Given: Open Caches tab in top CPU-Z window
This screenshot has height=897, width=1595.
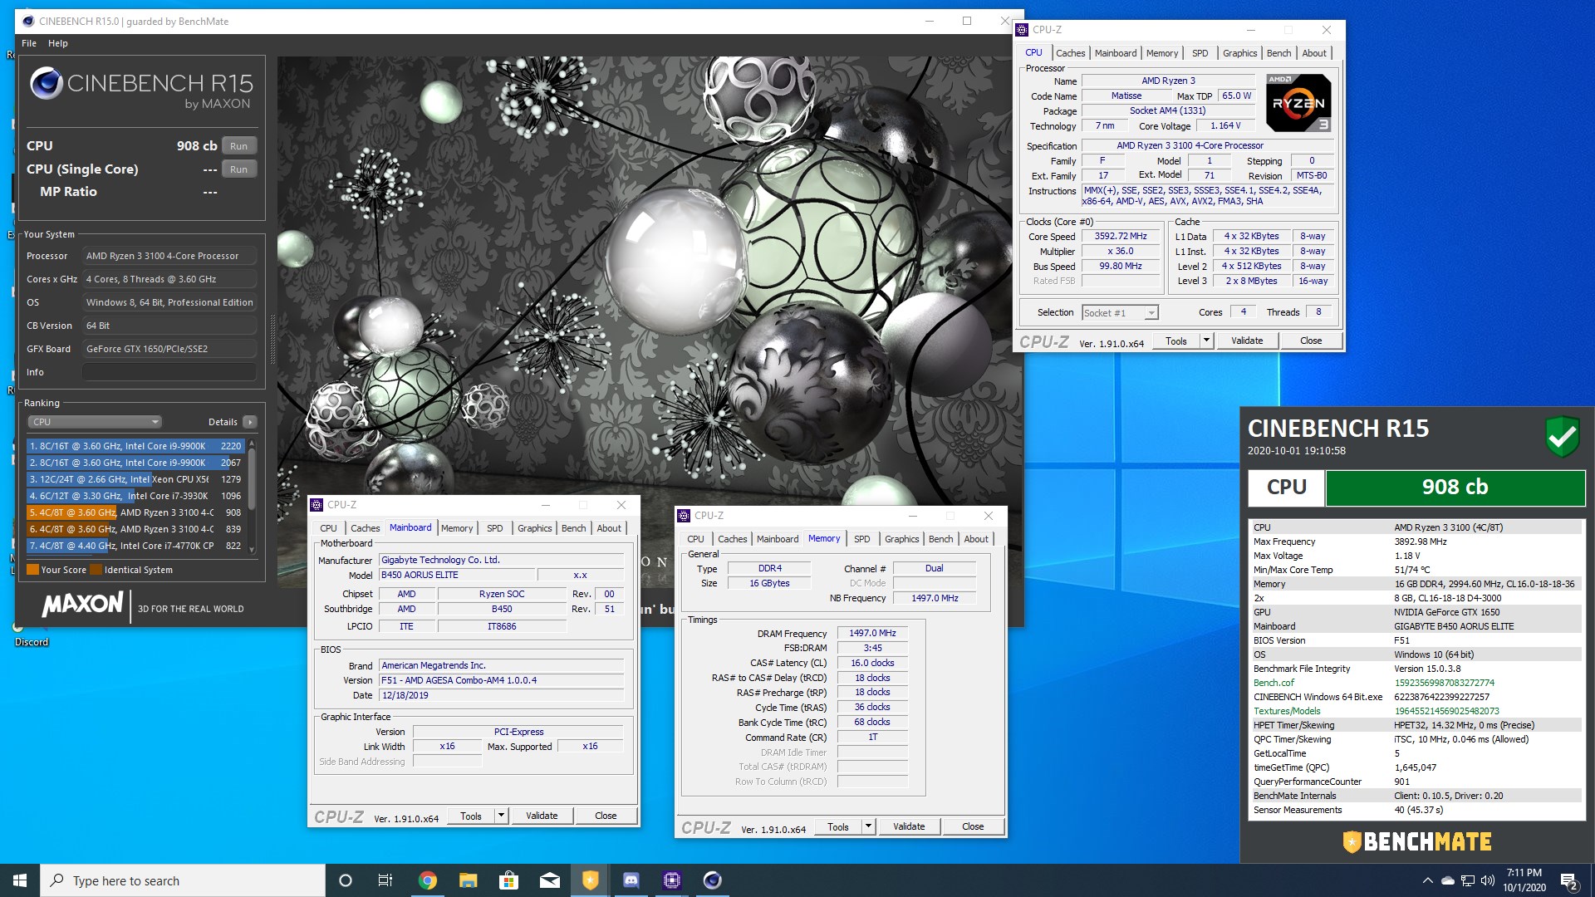Looking at the screenshot, I should (1070, 53).
